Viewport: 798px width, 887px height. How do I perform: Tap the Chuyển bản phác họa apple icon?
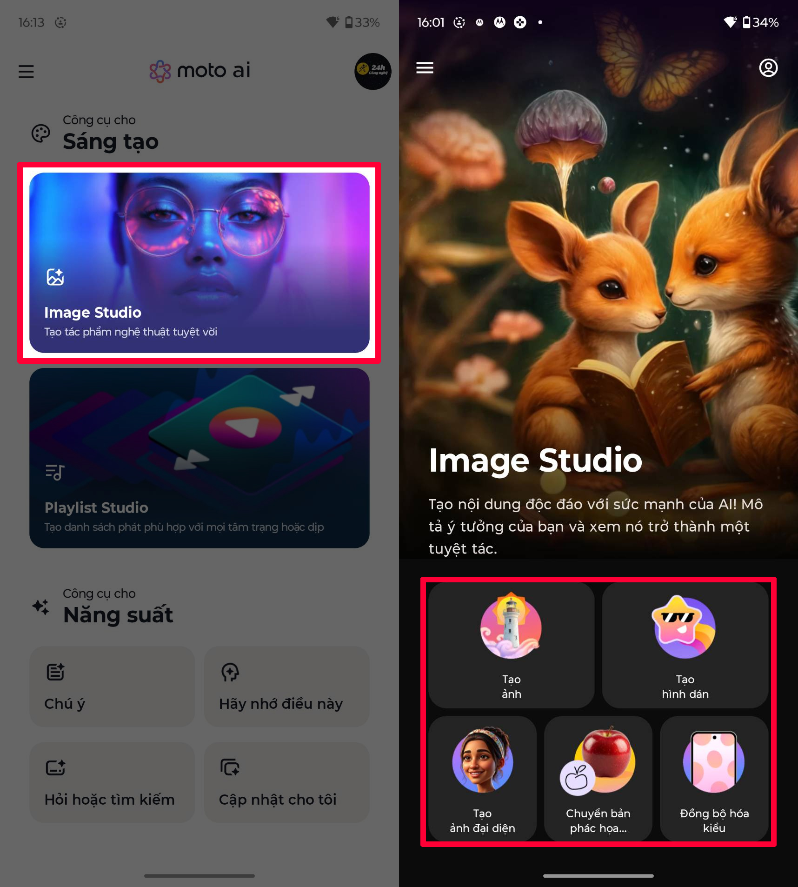[x=598, y=760]
